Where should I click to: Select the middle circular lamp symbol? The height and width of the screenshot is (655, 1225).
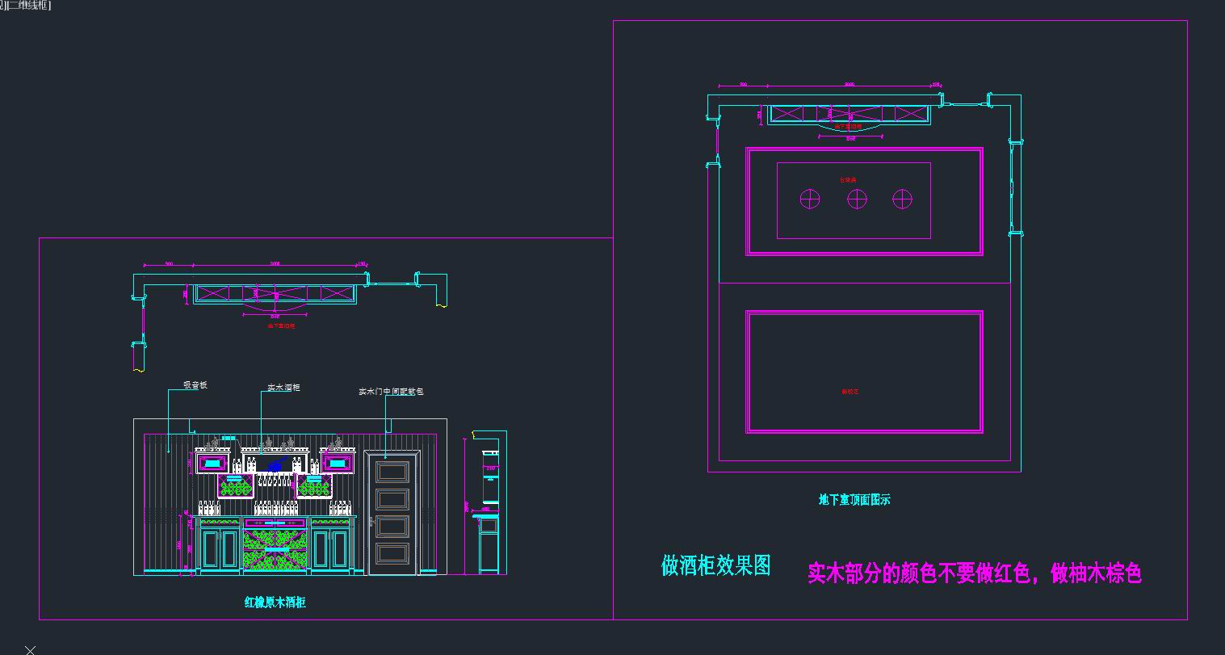[857, 199]
